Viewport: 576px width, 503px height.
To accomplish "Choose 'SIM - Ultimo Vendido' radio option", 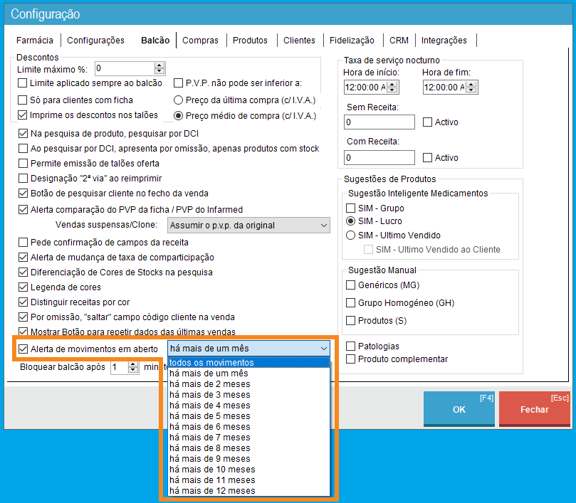I will point(350,235).
